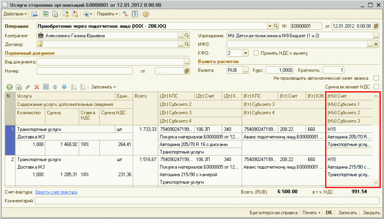384x219 pixels.
Task: Open the КФО dropdown
Action: tap(245, 53)
